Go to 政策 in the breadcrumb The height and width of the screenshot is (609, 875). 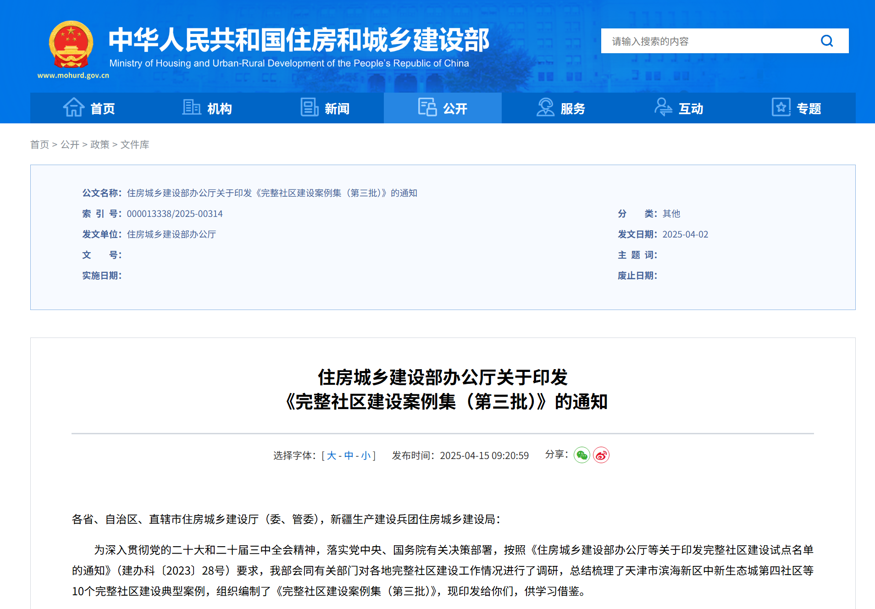point(100,144)
